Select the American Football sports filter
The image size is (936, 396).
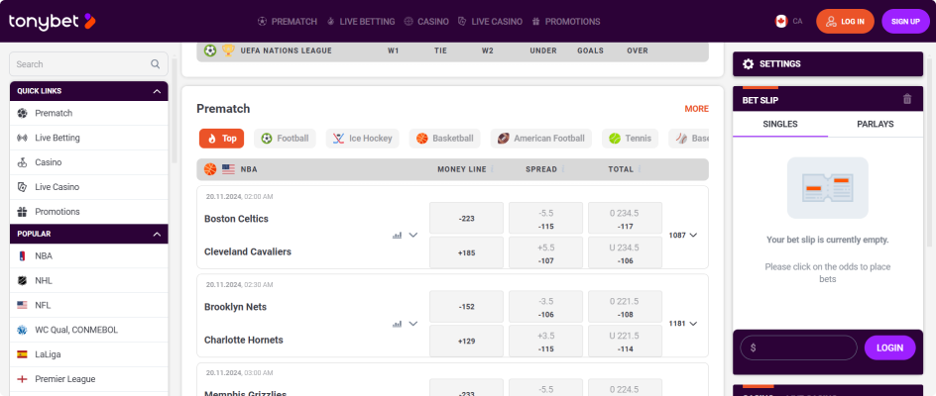(540, 139)
